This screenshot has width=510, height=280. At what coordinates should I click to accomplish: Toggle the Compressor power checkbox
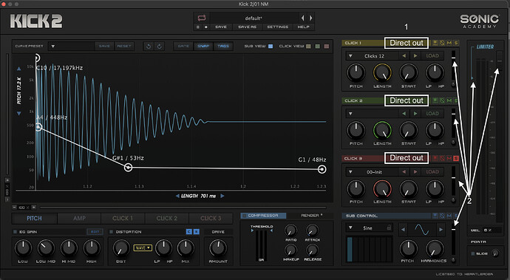pyautogui.click(x=244, y=216)
